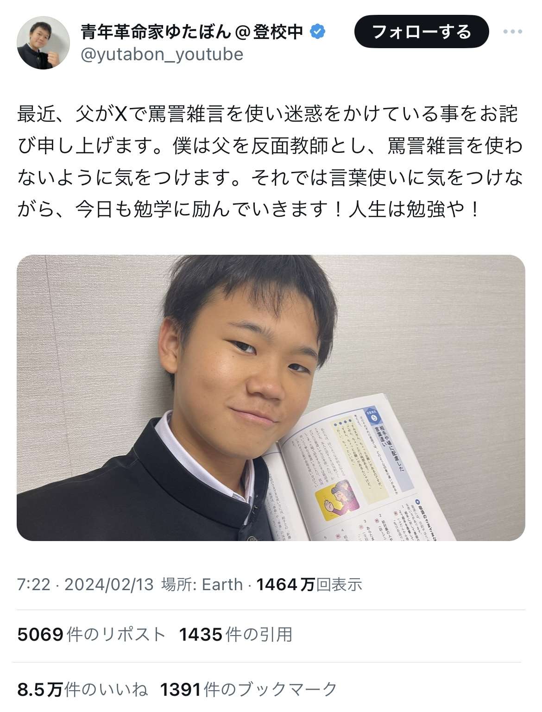Viewport: 542px width, 712px height.
Task: Tap the フォローする follow button
Action: tap(422, 32)
